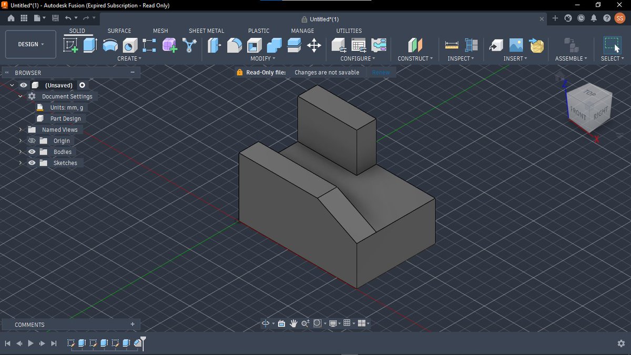Image resolution: width=631 pixels, height=355 pixels.
Task: Switch to the MANAGE tab
Action: pos(302,31)
